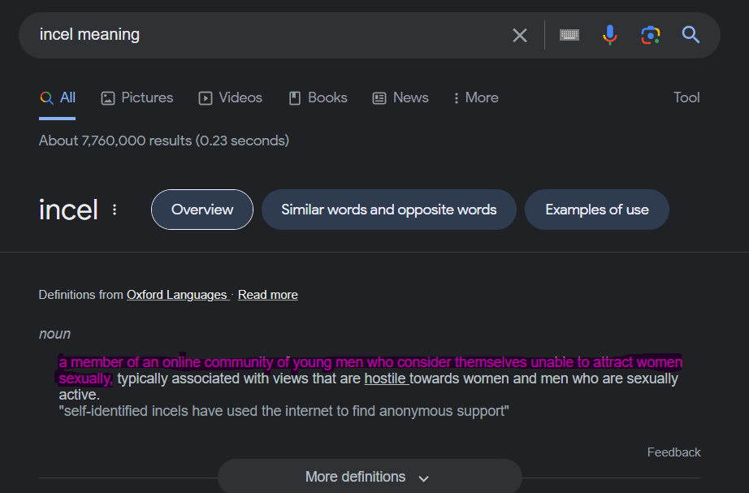The width and height of the screenshot is (749, 493).
Task: Switch to the Books tab
Action: (x=318, y=98)
